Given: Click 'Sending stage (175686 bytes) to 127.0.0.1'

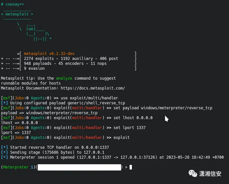Looking at the screenshot, I should pos(57,152).
